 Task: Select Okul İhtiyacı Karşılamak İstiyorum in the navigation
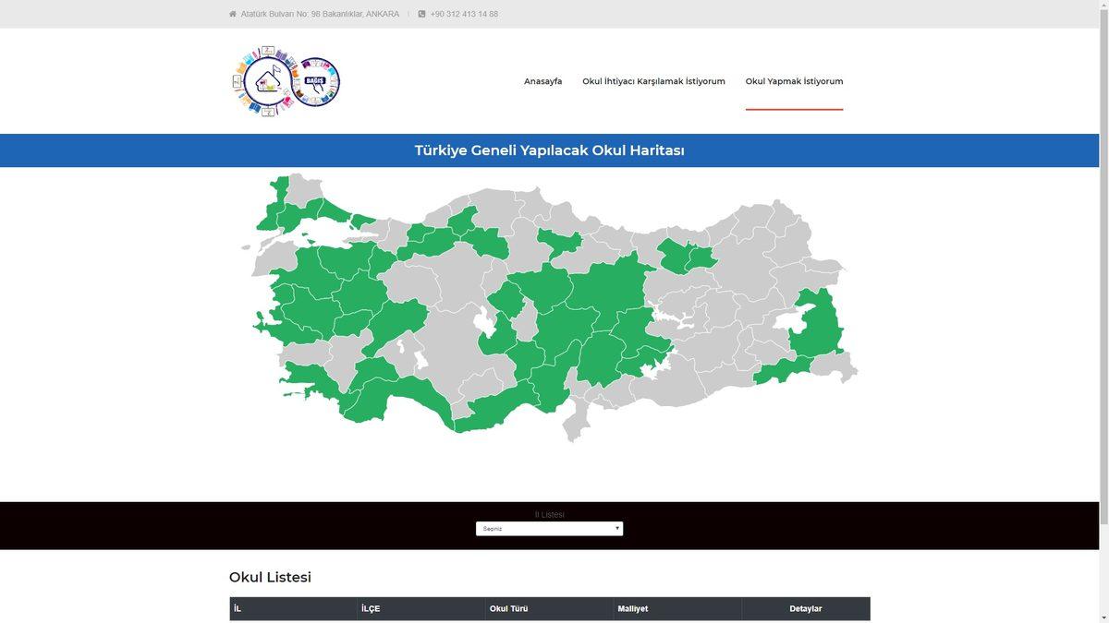pyautogui.click(x=652, y=81)
